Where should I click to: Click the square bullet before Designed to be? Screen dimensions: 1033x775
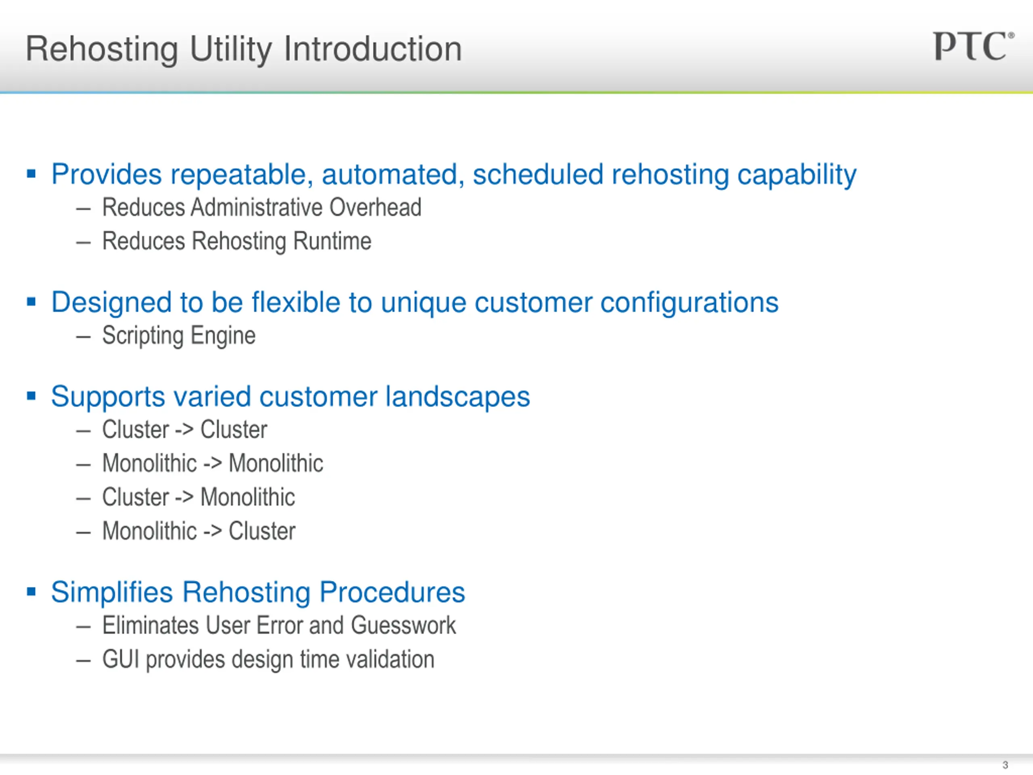(31, 302)
